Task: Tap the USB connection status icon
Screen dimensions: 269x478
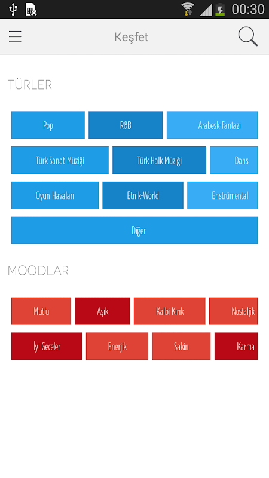Action: pyautogui.click(x=13, y=9)
